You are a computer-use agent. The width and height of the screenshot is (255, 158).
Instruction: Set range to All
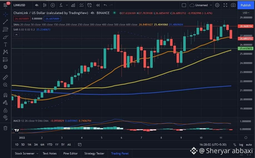coord(69,145)
